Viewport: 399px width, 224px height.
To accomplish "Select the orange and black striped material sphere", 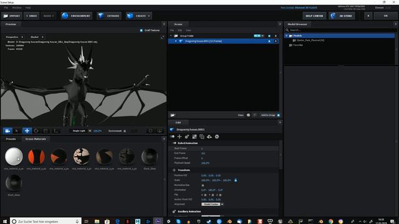I will 36,156.
